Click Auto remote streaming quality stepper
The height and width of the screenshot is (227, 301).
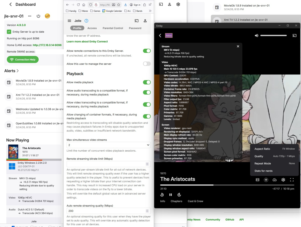click(147, 211)
